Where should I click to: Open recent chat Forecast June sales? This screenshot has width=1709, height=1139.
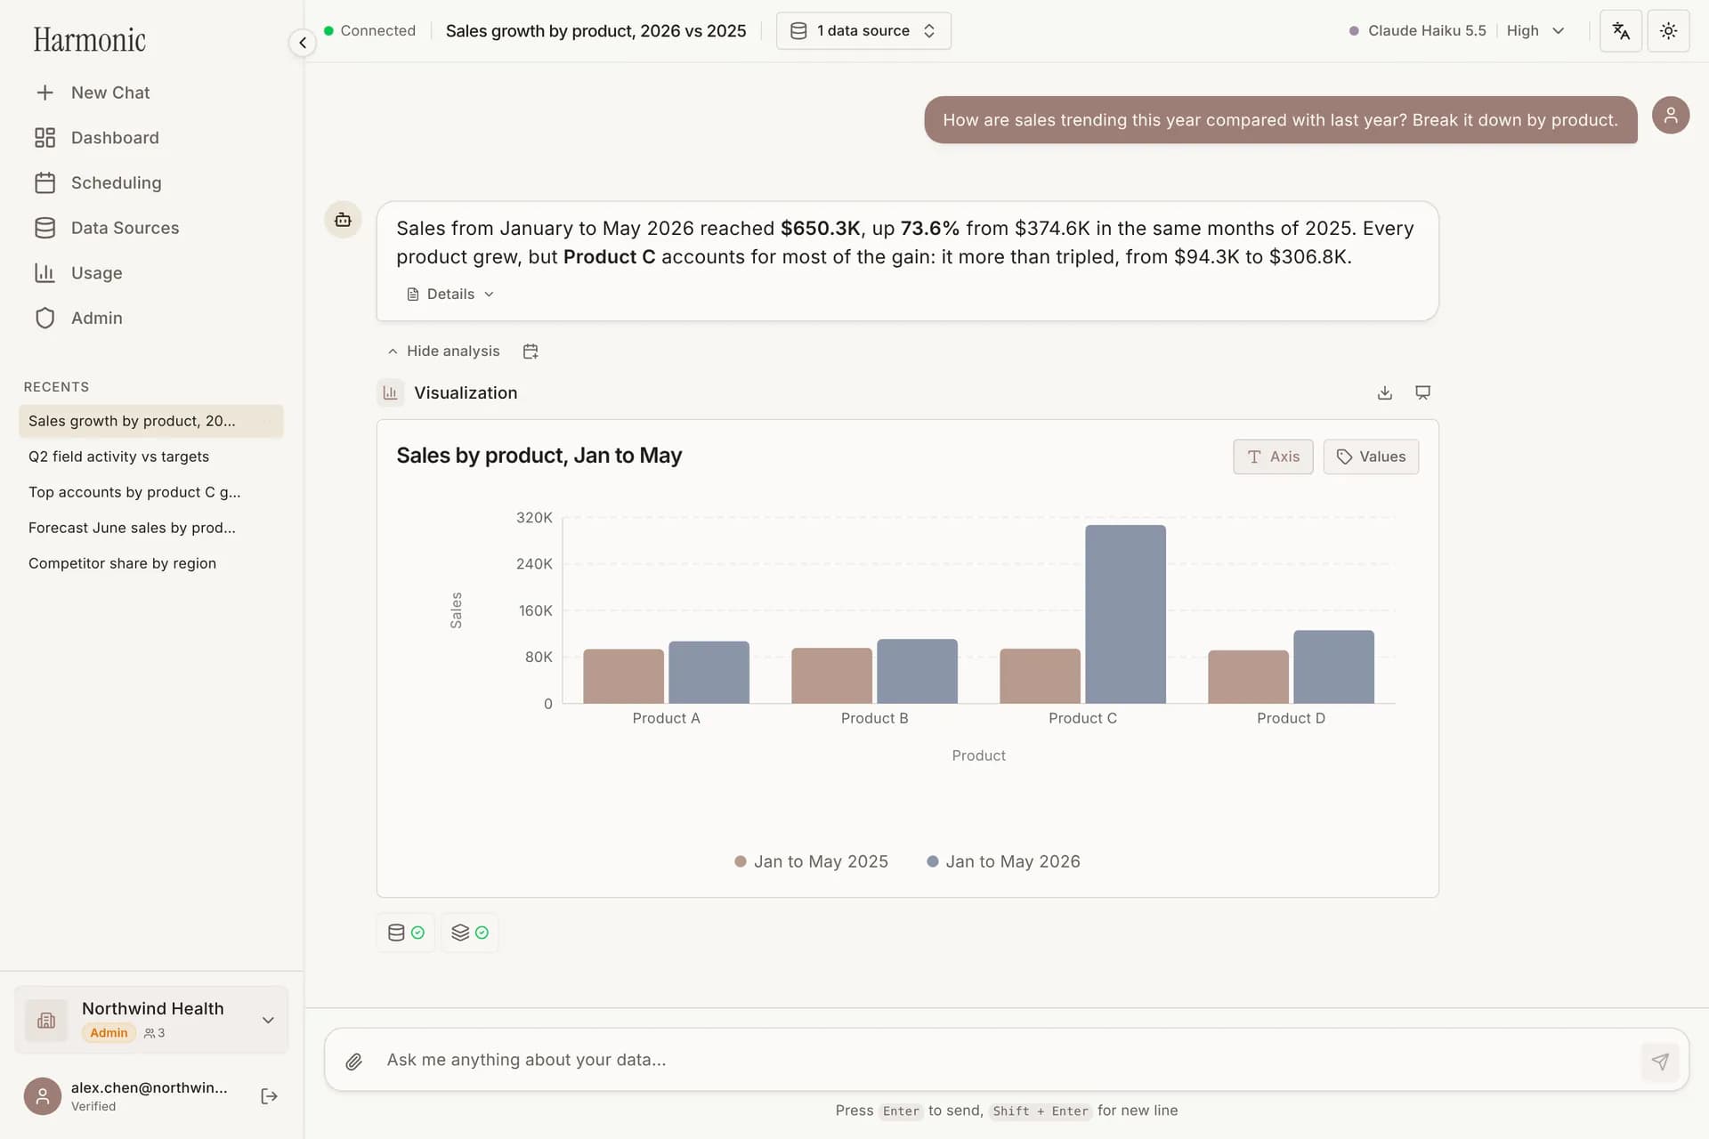(x=151, y=528)
